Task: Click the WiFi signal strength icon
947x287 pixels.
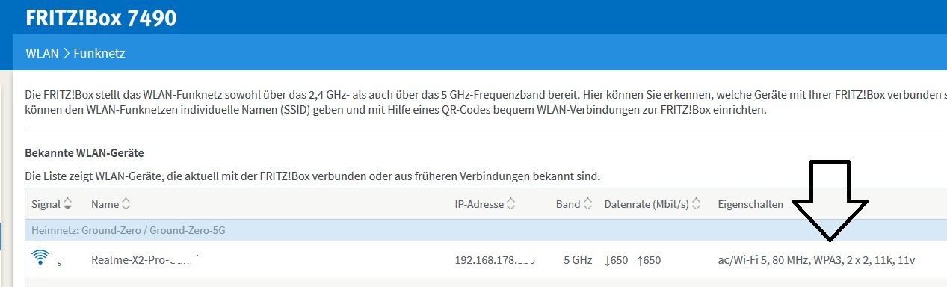Action: (41, 258)
